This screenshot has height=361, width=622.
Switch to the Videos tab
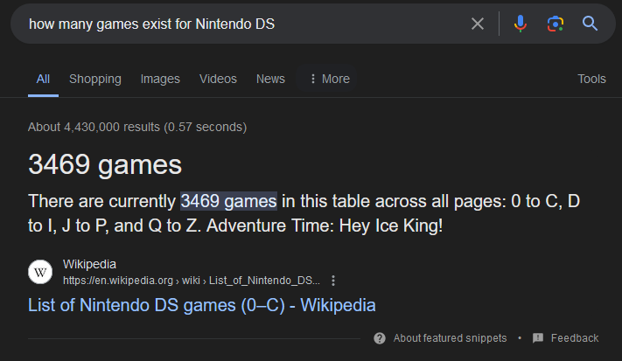[x=218, y=79]
